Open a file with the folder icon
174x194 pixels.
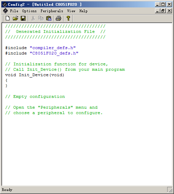(x=15, y=18)
